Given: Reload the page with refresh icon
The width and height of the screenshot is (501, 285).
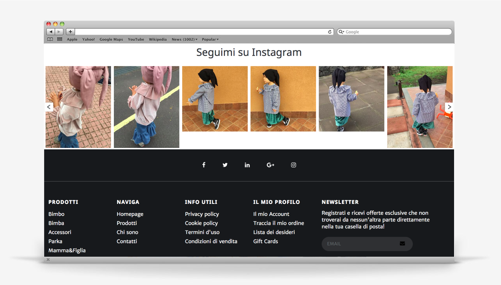Looking at the screenshot, I should coord(330,32).
